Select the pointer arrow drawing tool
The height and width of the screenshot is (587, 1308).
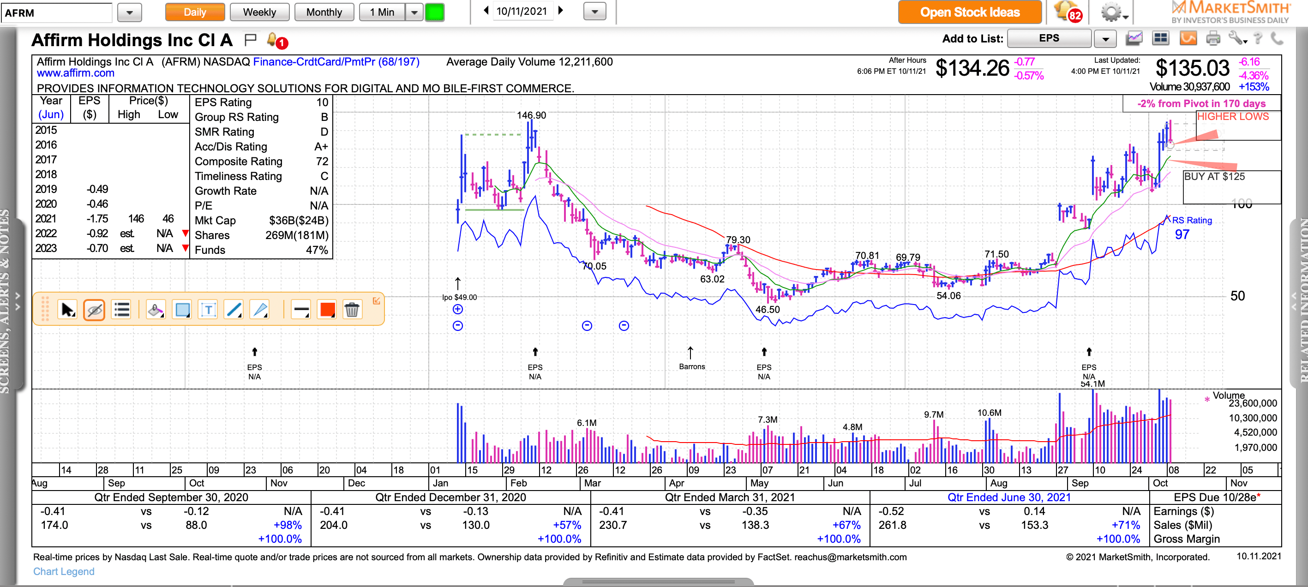(x=67, y=309)
